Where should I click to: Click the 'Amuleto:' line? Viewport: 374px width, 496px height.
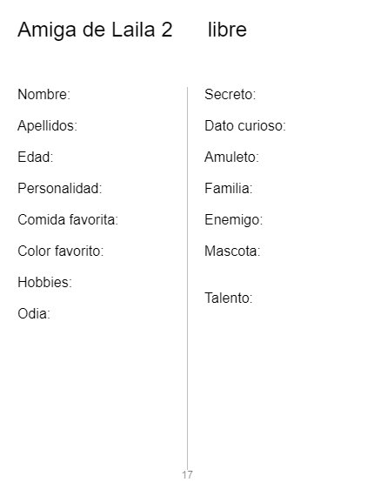(231, 157)
